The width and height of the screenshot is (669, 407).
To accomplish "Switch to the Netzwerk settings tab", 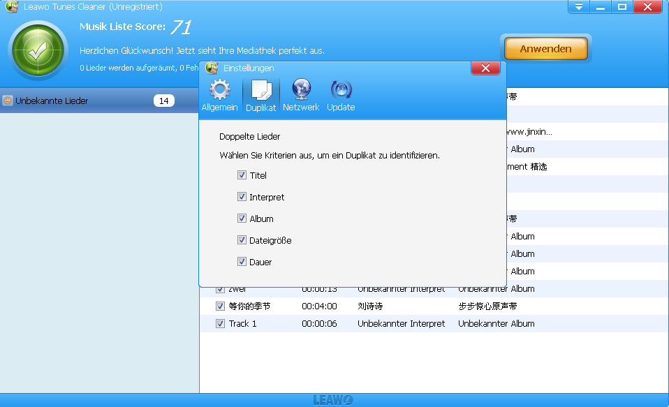I will click(x=301, y=96).
